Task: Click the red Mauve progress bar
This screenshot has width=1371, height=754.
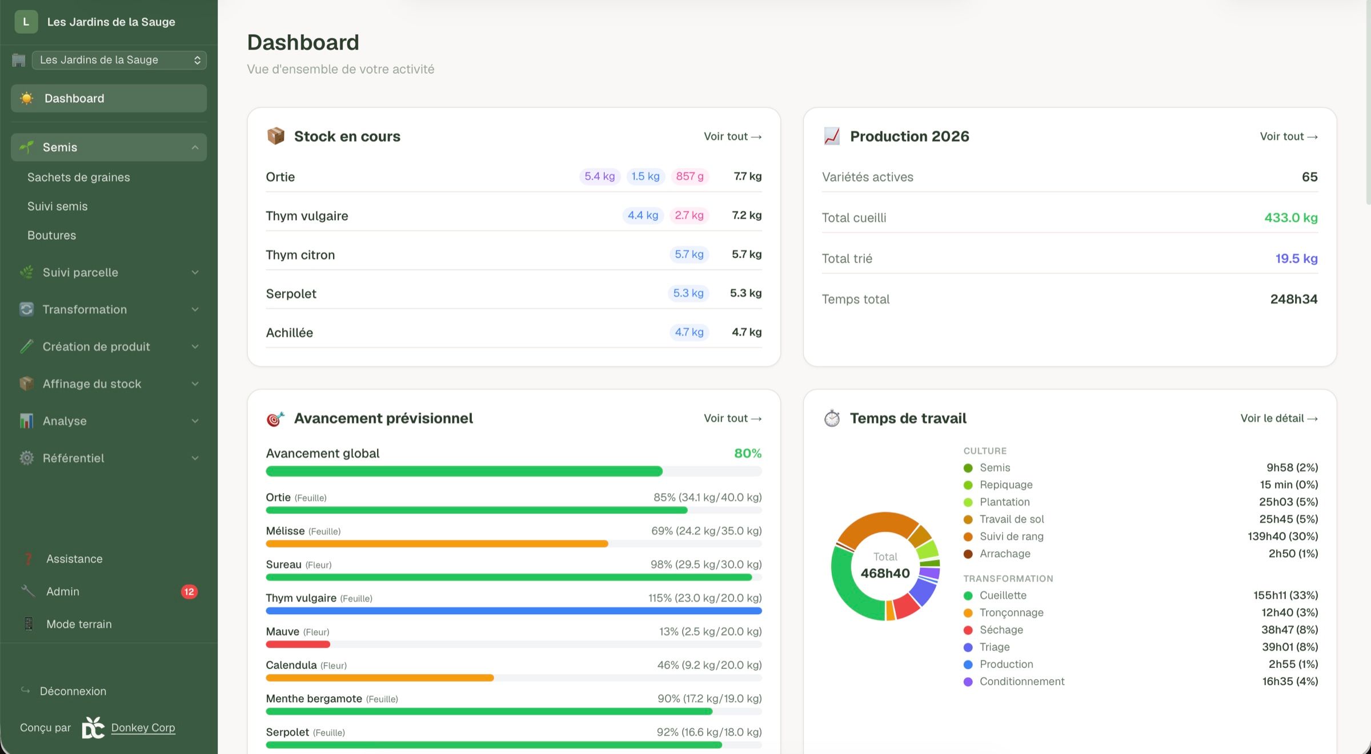Action: (298, 644)
